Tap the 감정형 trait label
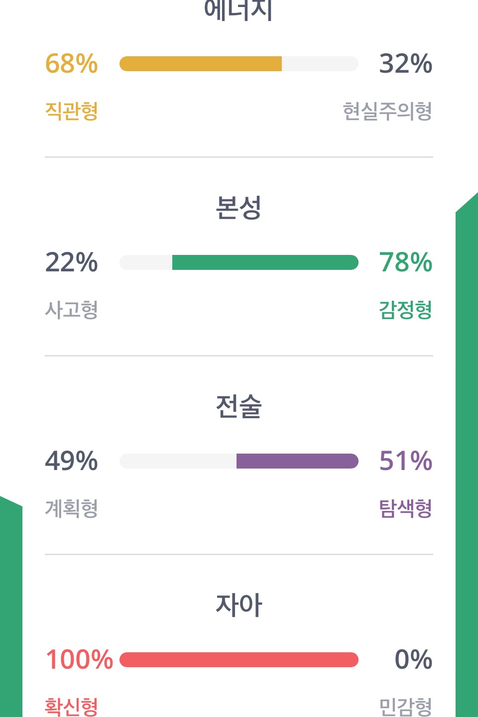 [x=405, y=310]
